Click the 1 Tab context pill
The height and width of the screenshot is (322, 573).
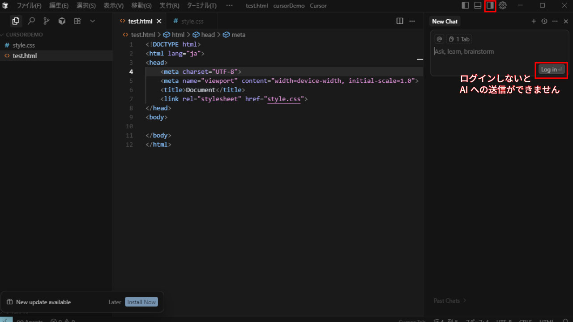click(459, 39)
